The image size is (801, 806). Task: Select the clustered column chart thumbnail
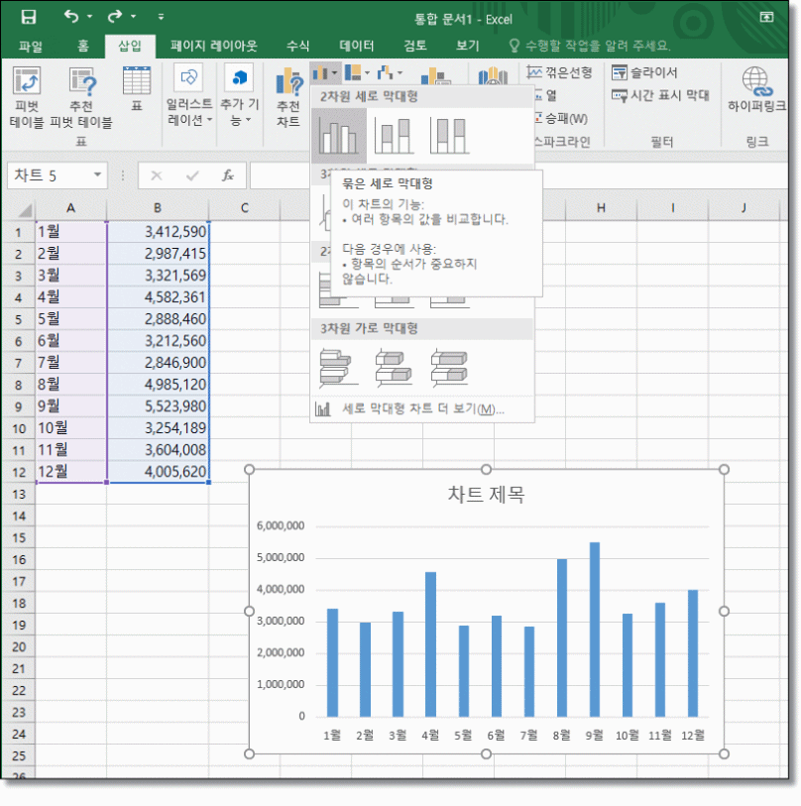click(338, 135)
